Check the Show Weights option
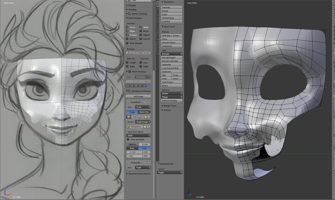Image resolution: width=335 pixels, height=200 pixels. (x=127, y=43)
